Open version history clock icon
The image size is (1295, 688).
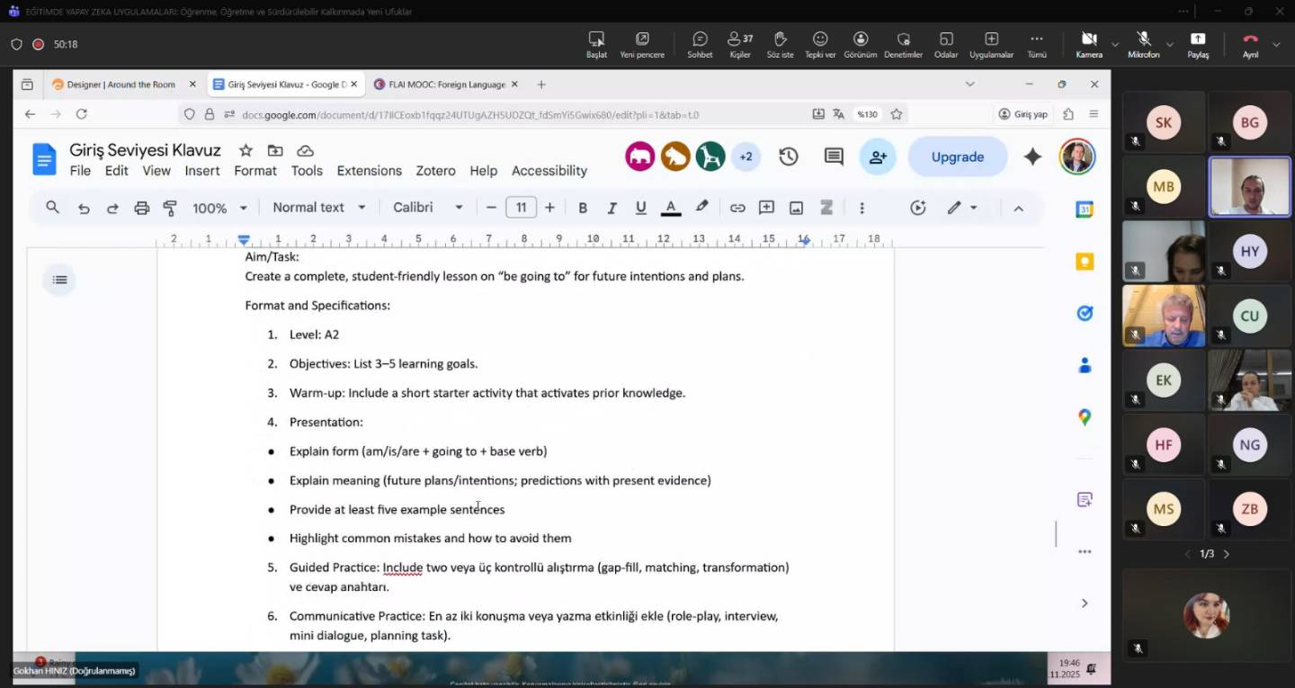click(x=789, y=156)
